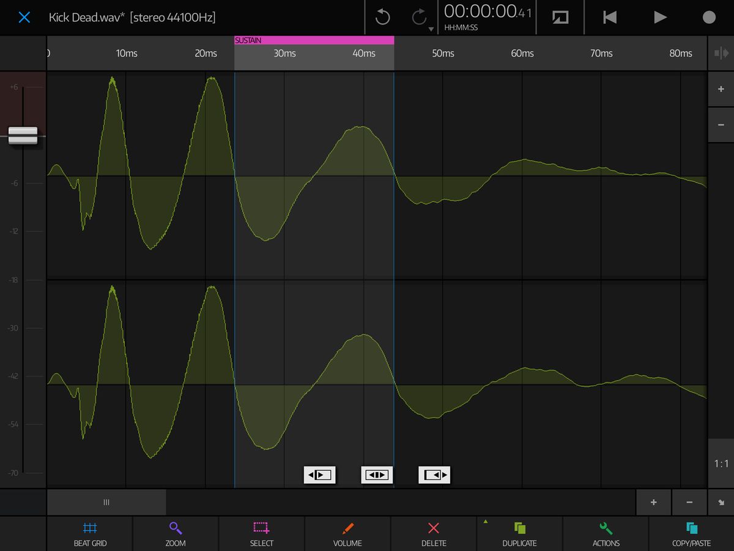Undo the last edit
The height and width of the screenshot is (551, 734).
(x=382, y=17)
